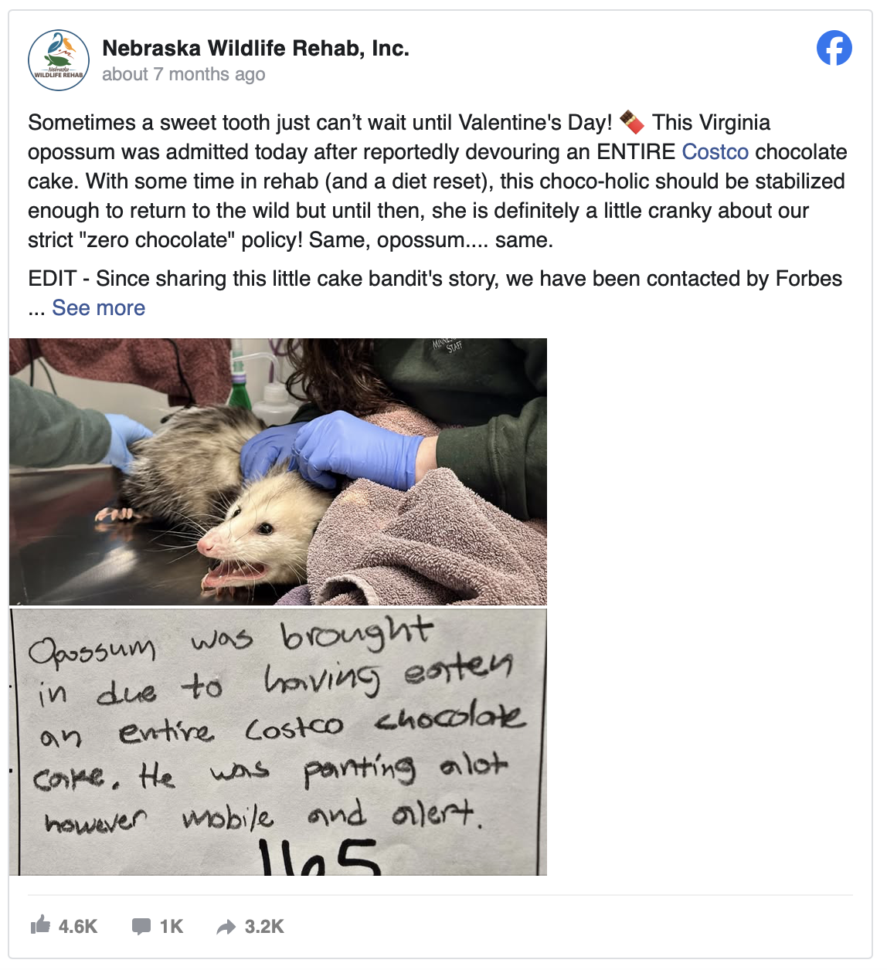
Task: Click the chocolate bar emoji
Action: (632, 122)
